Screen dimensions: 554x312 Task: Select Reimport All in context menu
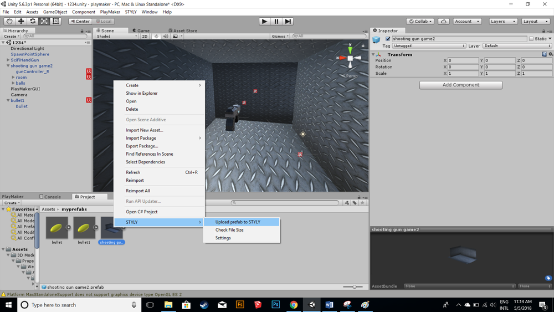pyautogui.click(x=160, y=191)
